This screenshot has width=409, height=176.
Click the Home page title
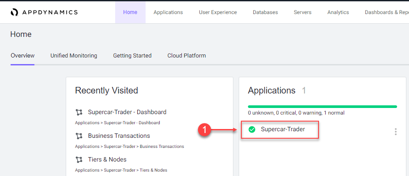[21, 34]
